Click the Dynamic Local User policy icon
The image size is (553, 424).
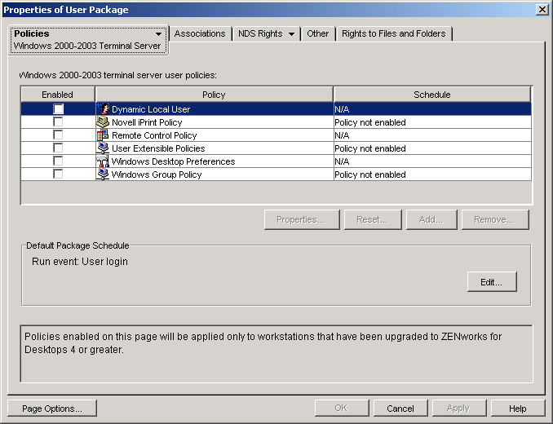tap(103, 109)
